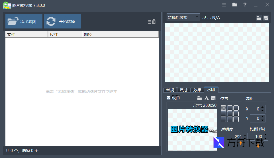Click status text '共 0 个, 选择 0 个'
The width and height of the screenshot is (274, 158).
(x=22, y=151)
